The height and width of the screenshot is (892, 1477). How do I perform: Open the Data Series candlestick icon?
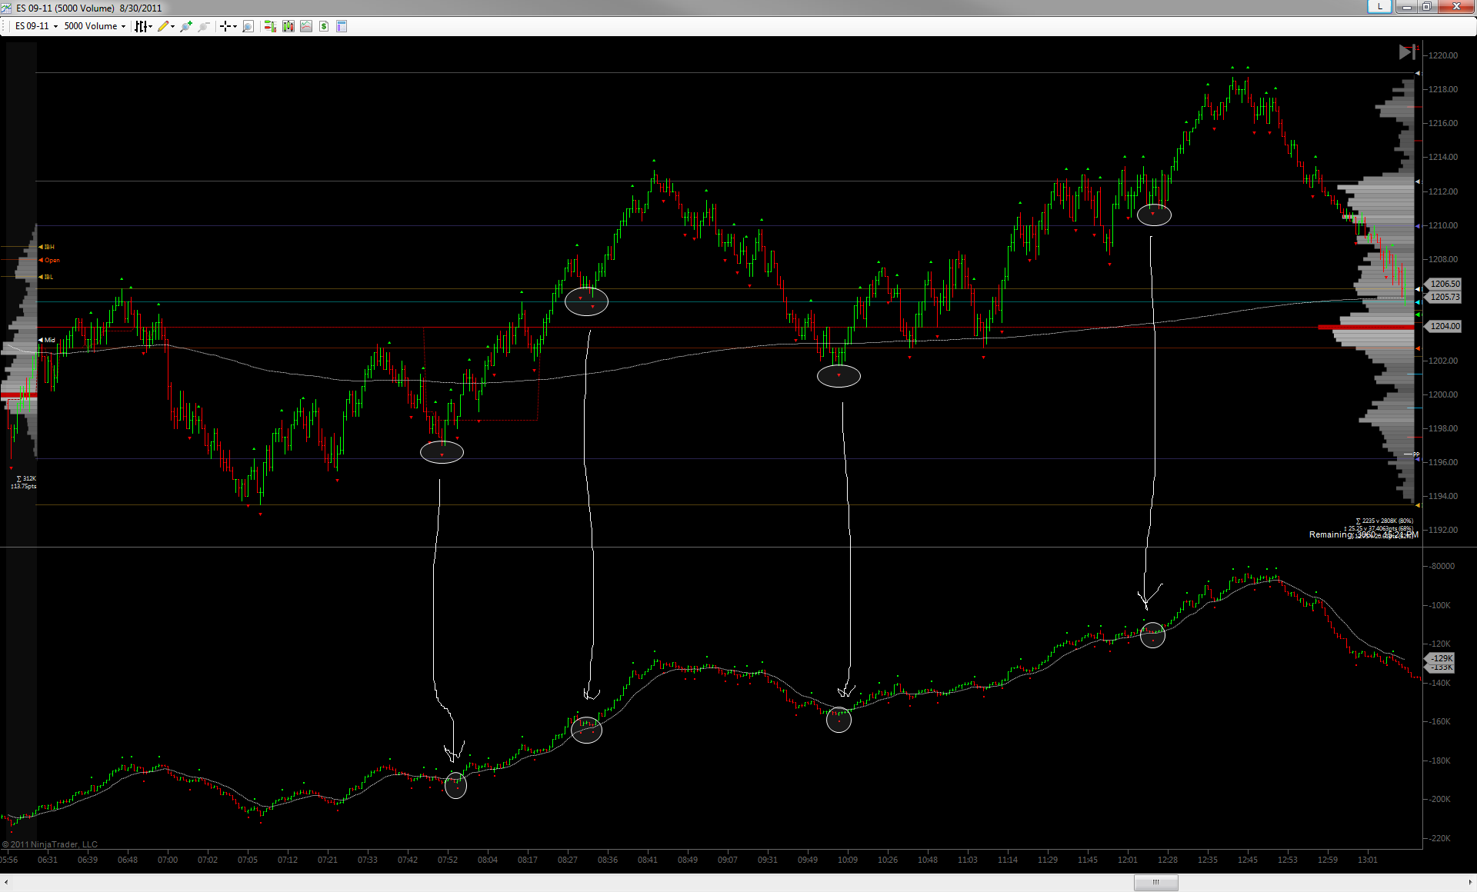click(x=288, y=26)
